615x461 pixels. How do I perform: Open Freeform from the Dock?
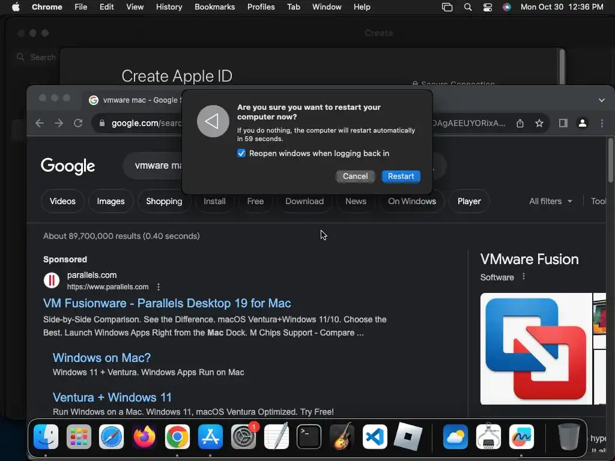click(521, 436)
